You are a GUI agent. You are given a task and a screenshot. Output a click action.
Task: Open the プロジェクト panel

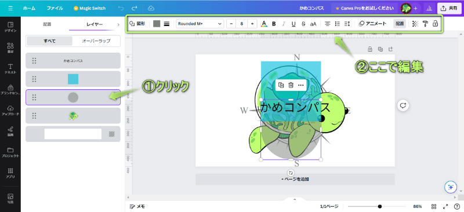[10, 152]
